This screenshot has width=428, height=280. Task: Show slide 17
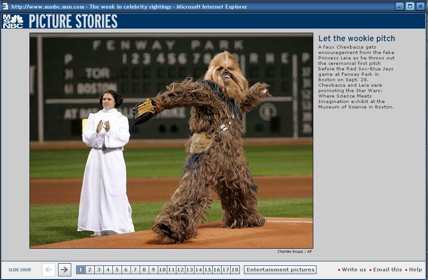pos(226,270)
